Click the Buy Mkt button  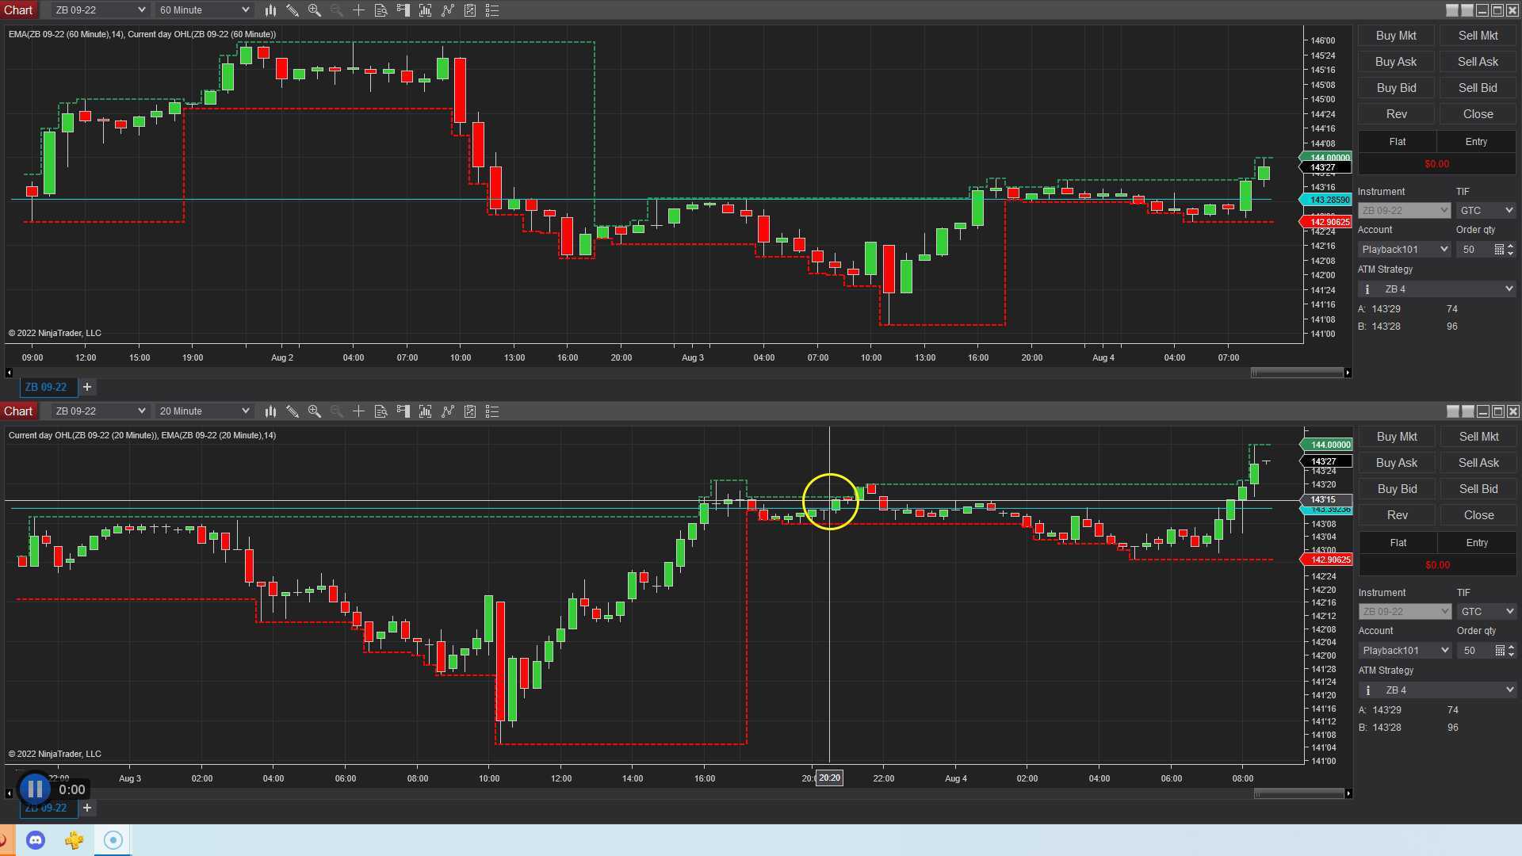[1396, 35]
